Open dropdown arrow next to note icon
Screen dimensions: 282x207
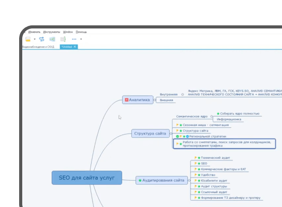pyautogui.click(x=35, y=39)
